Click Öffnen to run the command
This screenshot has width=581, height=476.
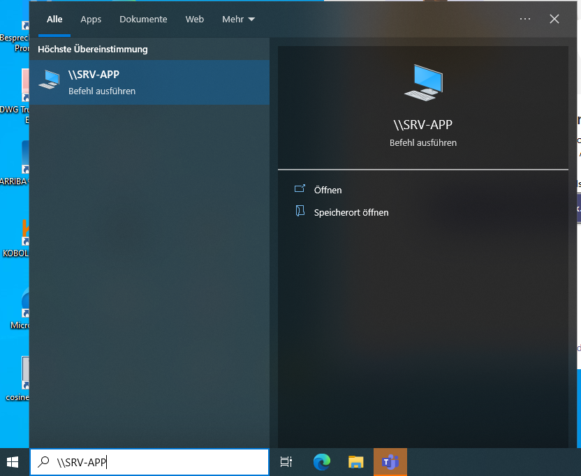coord(328,190)
